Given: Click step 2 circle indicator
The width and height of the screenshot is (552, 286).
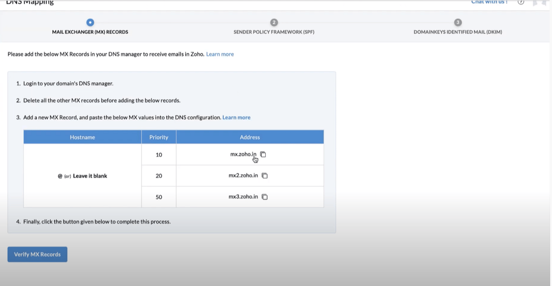Looking at the screenshot, I should tap(274, 22).
